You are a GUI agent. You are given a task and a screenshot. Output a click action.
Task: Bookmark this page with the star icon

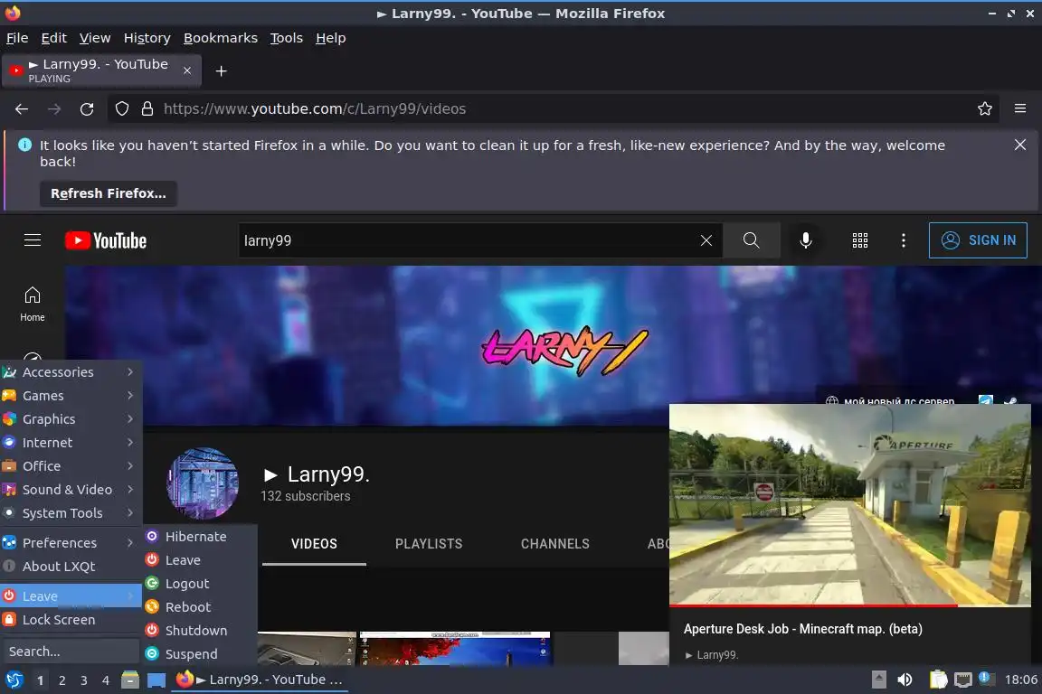985,109
